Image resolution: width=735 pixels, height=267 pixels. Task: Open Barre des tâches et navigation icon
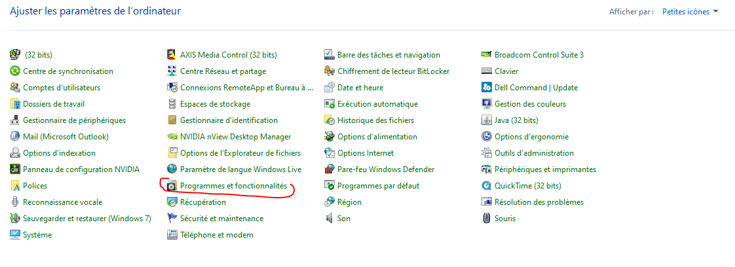(x=329, y=55)
